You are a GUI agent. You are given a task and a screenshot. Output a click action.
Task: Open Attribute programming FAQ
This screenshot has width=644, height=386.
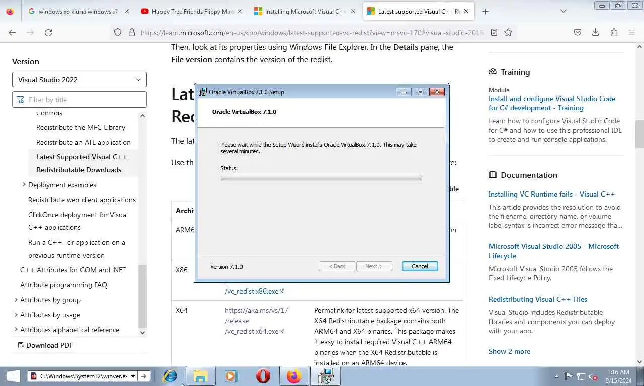pyautogui.click(x=63, y=285)
